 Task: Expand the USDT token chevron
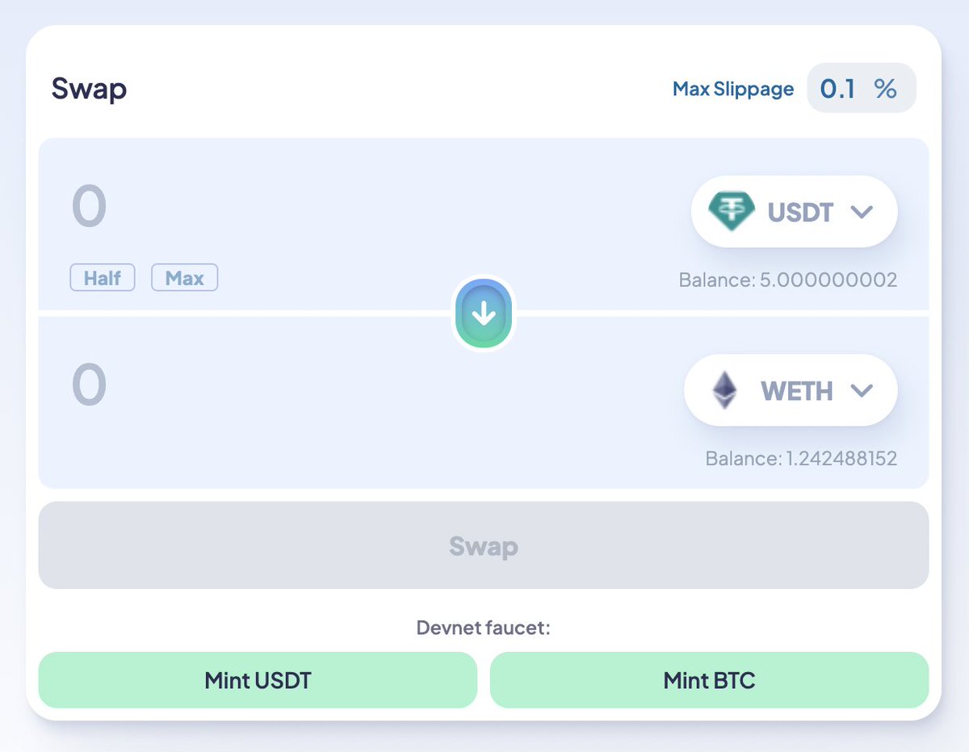coord(862,212)
